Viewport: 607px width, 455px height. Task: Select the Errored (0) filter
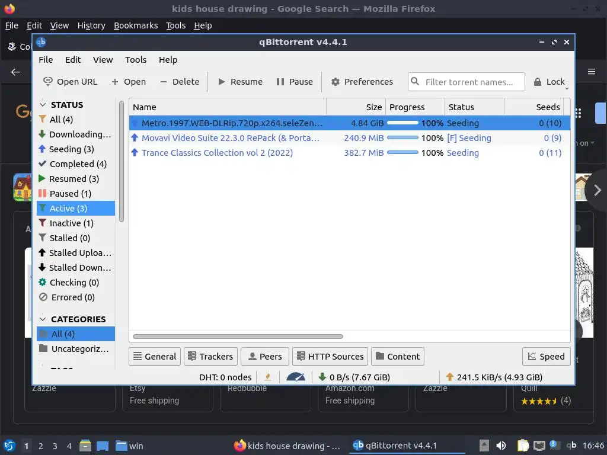76,297
